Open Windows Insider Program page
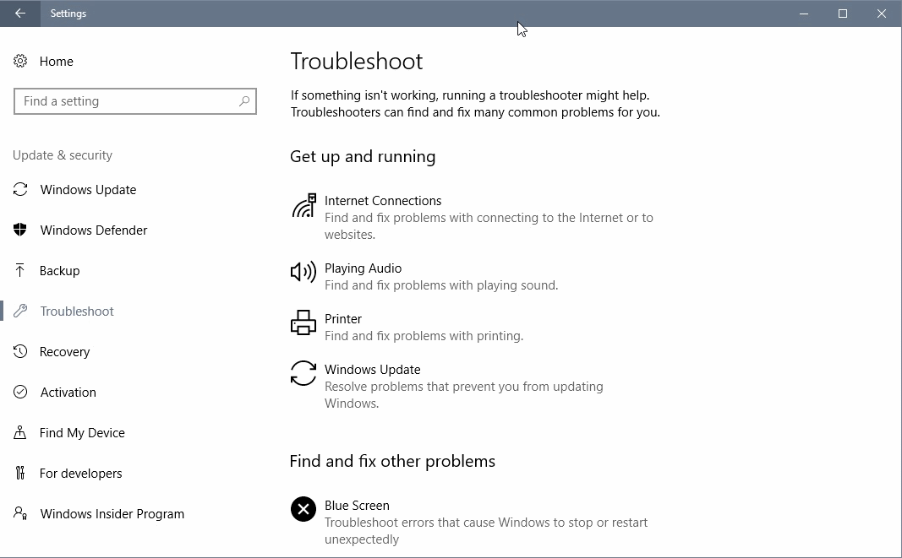Screen dimensions: 902x558 coord(112,514)
